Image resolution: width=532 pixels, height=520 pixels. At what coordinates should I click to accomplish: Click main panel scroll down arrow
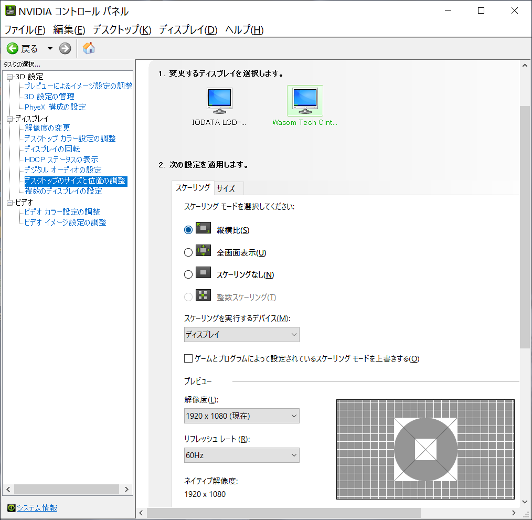click(x=525, y=502)
